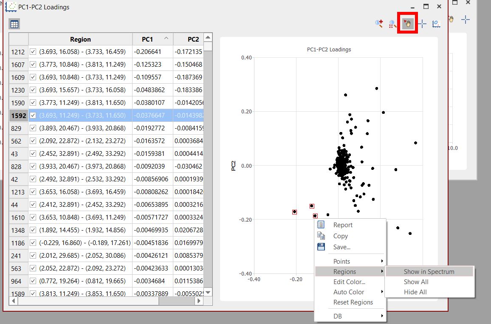Image resolution: width=491 pixels, height=324 pixels.
Task: Open Edit Color dialog from menu
Action: pyautogui.click(x=349, y=282)
